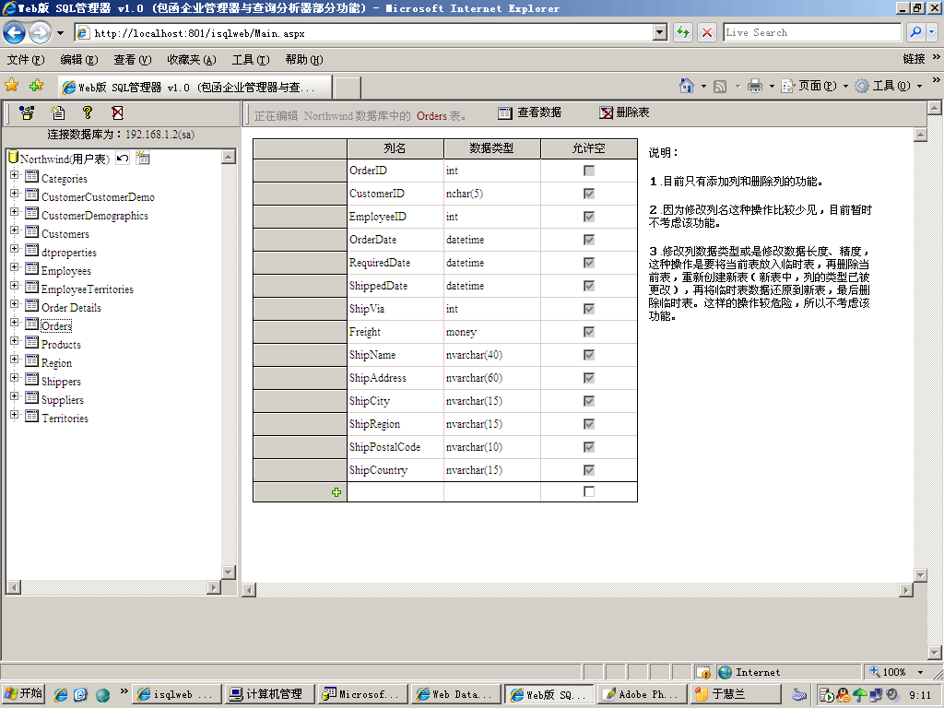944x708 pixels.
Task: Click the green refresh page icon
Action: tap(683, 32)
